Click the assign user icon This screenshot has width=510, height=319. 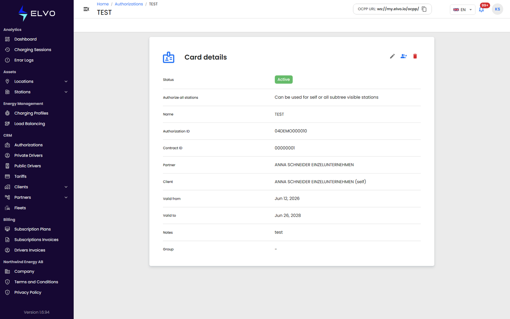pos(404,56)
